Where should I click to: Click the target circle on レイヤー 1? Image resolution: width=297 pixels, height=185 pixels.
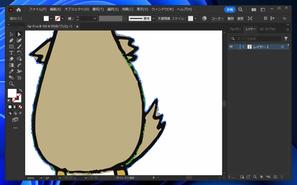(283, 47)
